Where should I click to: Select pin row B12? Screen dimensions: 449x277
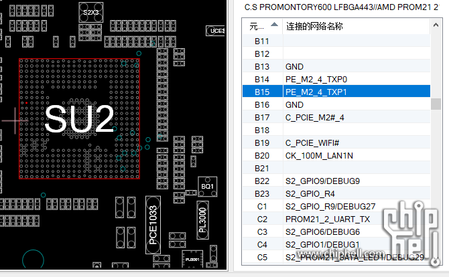click(336, 54)
